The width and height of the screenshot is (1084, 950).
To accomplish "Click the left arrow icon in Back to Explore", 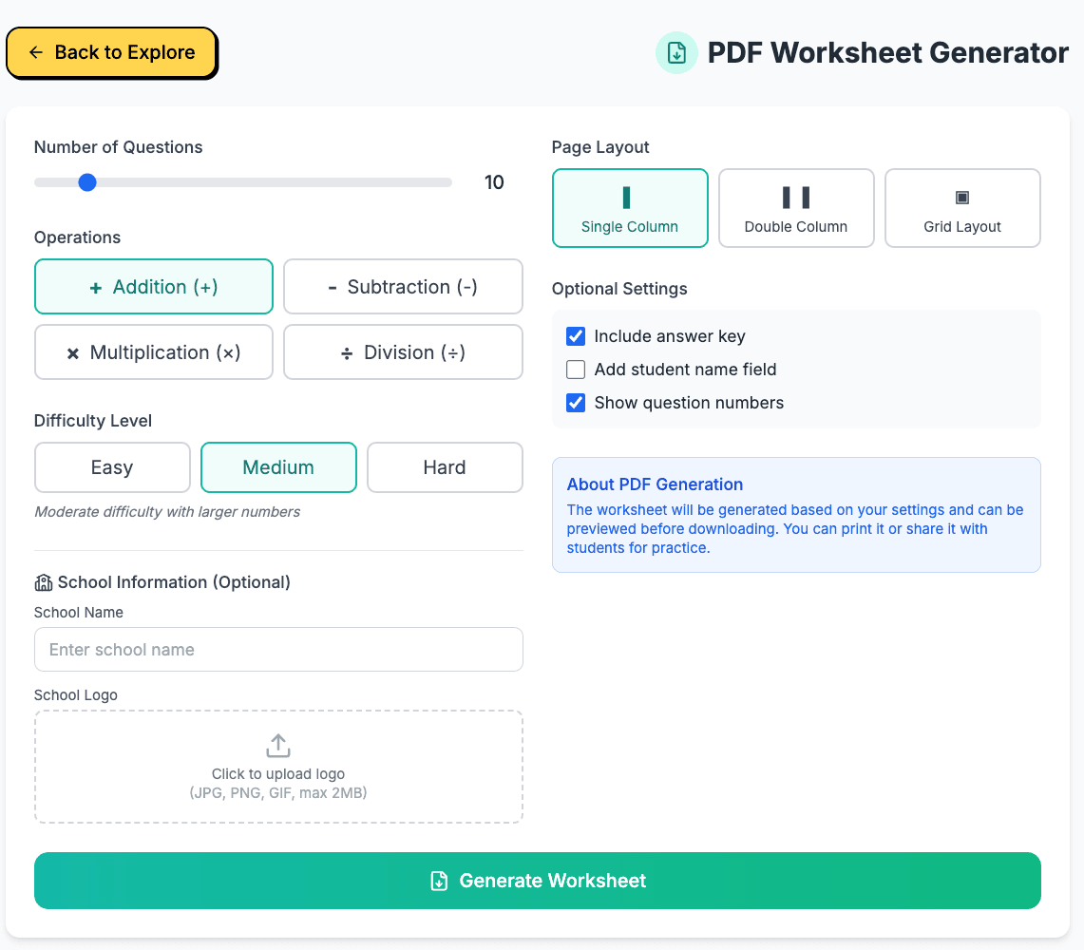I will (x=36, y=52).
